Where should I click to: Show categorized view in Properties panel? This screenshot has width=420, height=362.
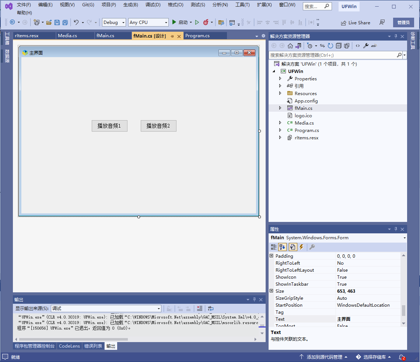click(273, 247)
